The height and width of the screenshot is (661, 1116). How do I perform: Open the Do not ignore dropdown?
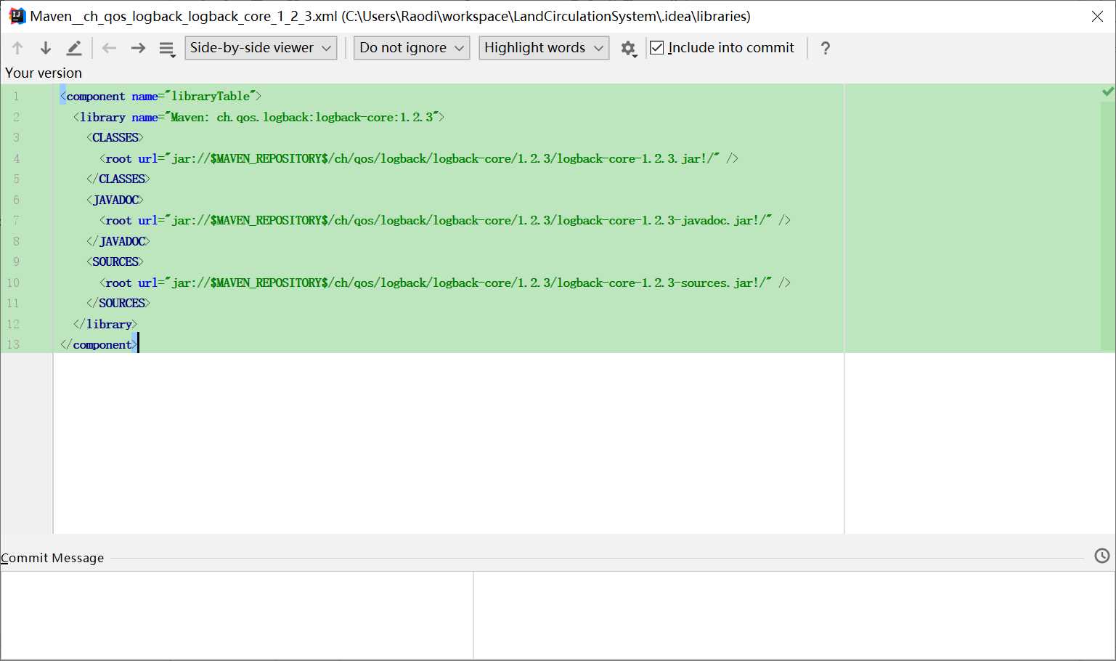412,48
